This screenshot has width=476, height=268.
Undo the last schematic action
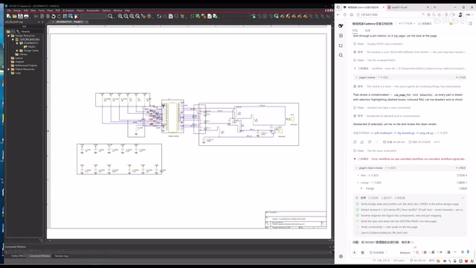54,16
